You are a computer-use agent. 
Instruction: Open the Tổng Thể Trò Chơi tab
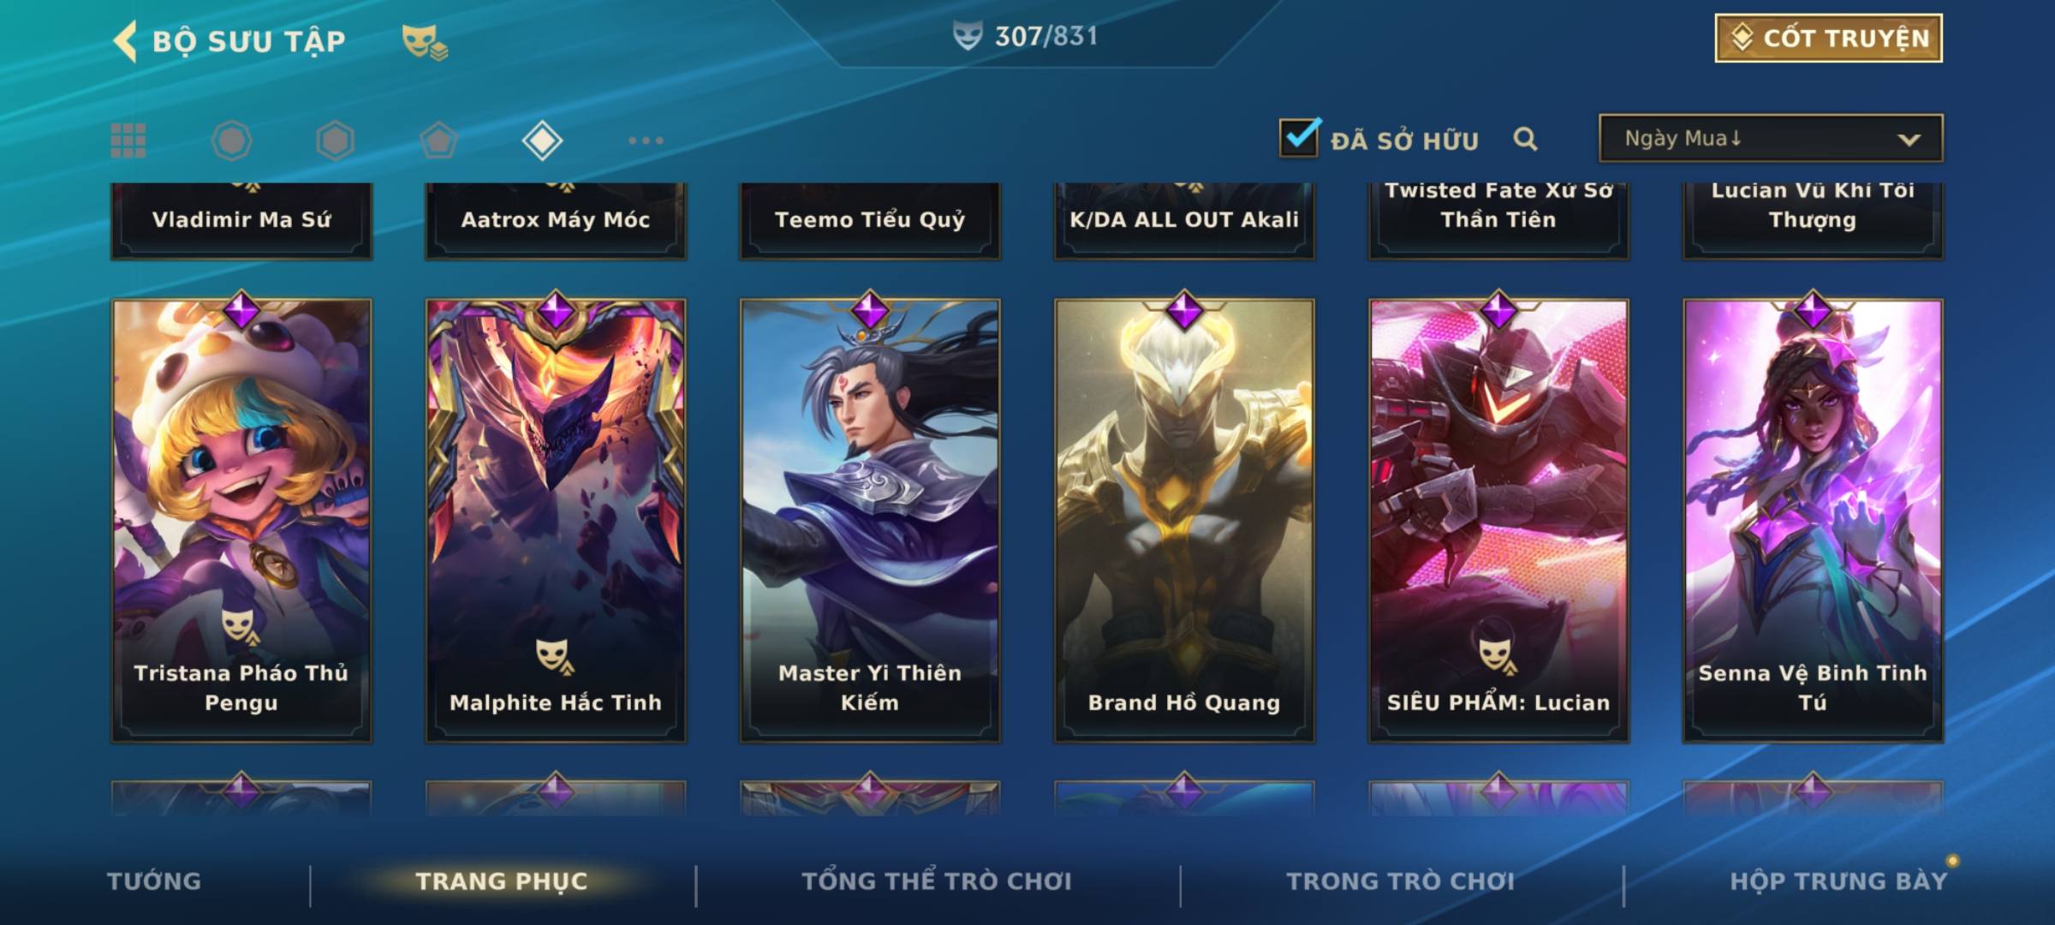tap(937, 881)
